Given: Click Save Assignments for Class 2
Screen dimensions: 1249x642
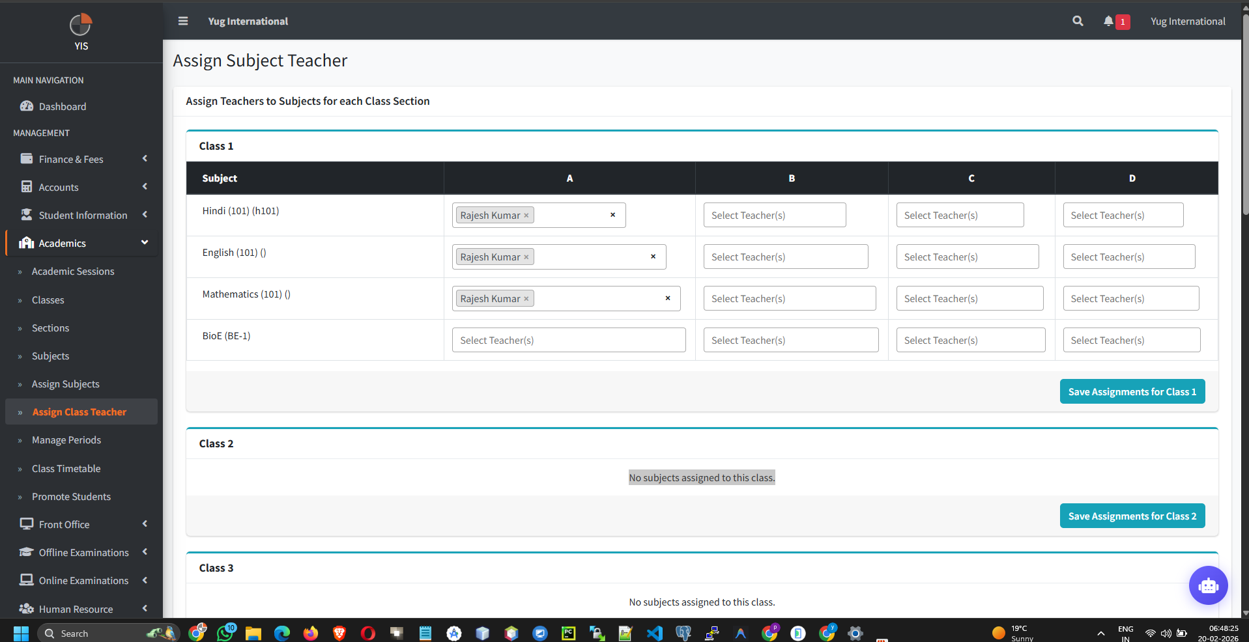Looking at the screenshot, I should pos(1132,516).
